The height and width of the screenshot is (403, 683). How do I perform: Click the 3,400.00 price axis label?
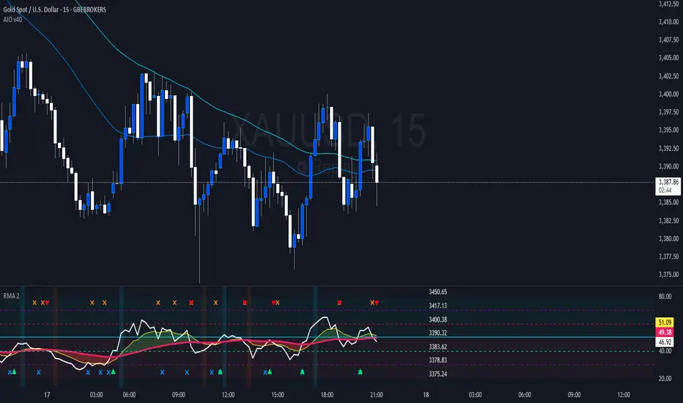pos(668,94)
